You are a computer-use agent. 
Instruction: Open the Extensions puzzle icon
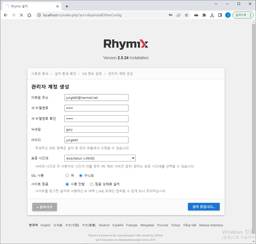(x=204, y=15)
